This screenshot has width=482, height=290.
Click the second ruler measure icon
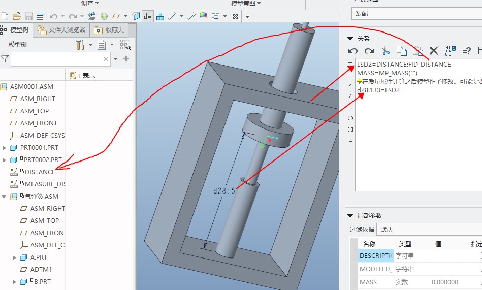coord(191,16)
